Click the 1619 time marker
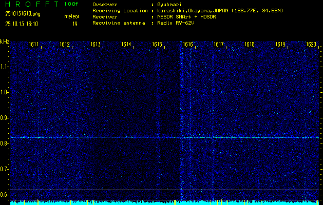Screen dimensions: 323x205 (280, 45)
